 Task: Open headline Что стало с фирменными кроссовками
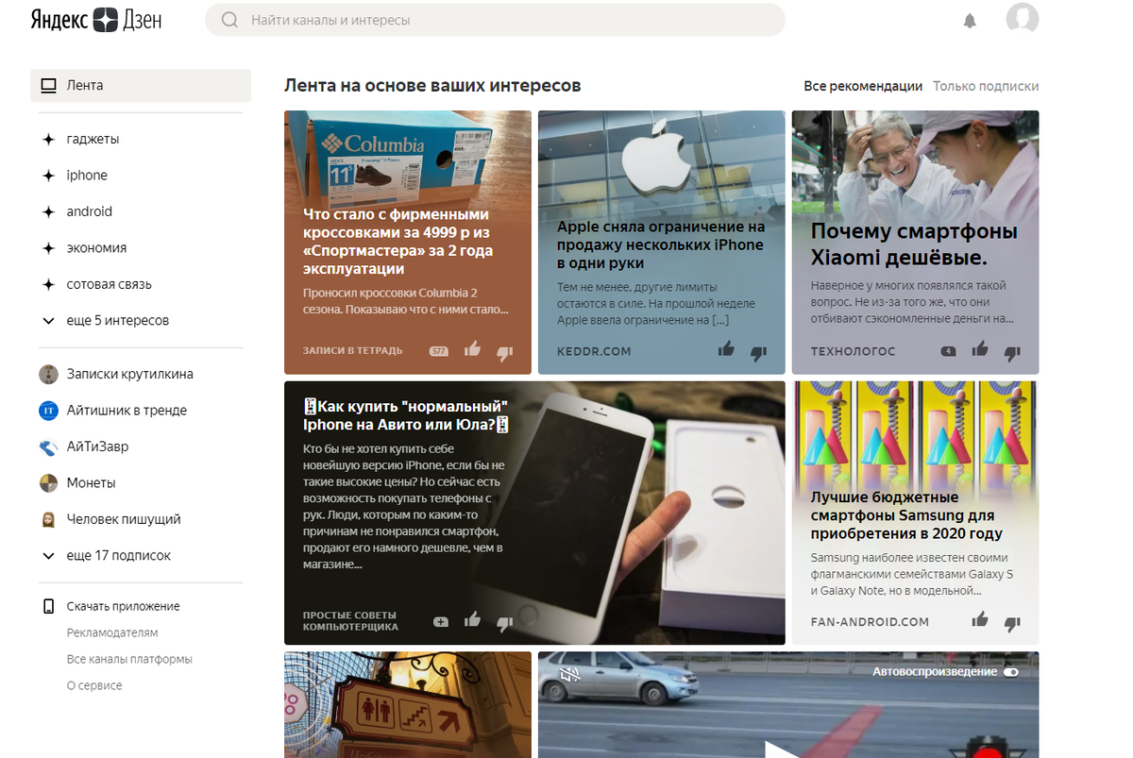click(397, 242)
